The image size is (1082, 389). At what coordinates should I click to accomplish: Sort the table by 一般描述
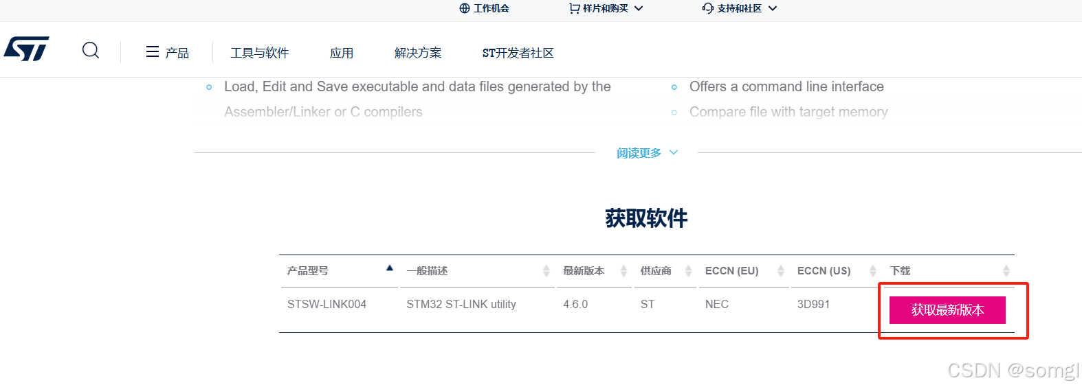(x=478, y=271)
